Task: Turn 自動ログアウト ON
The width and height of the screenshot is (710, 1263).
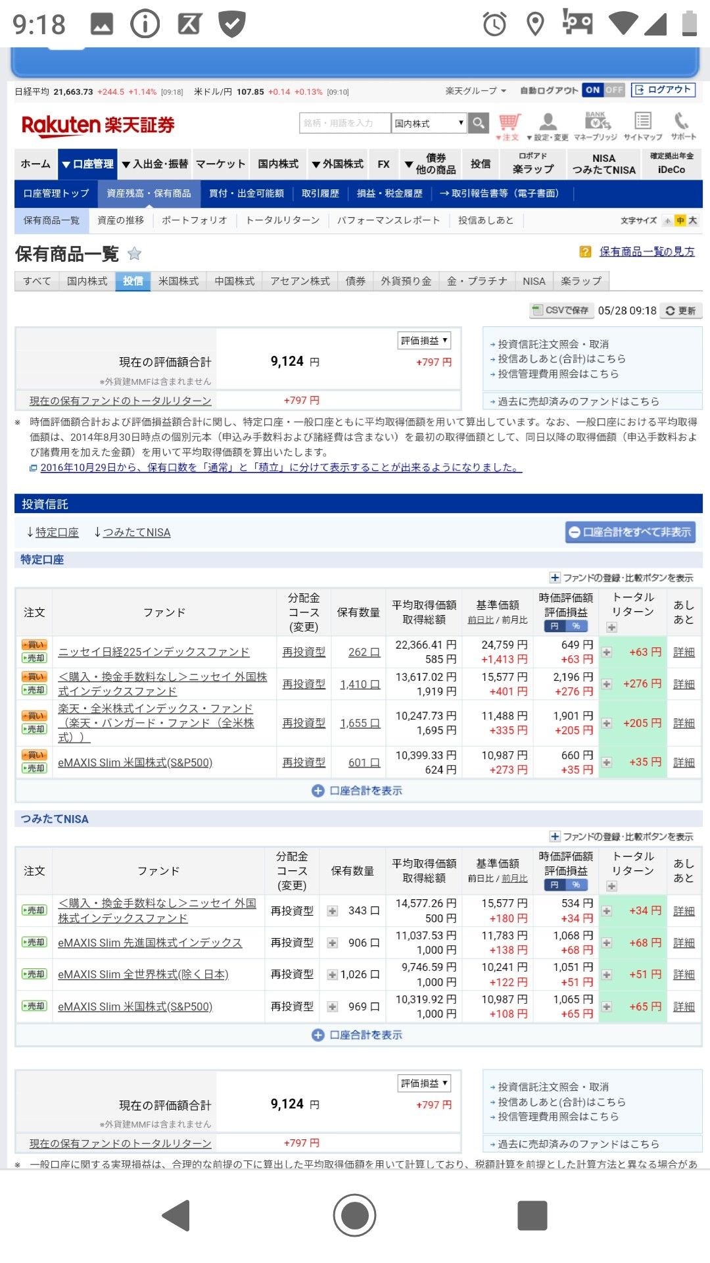Action: tap(593, 90)
